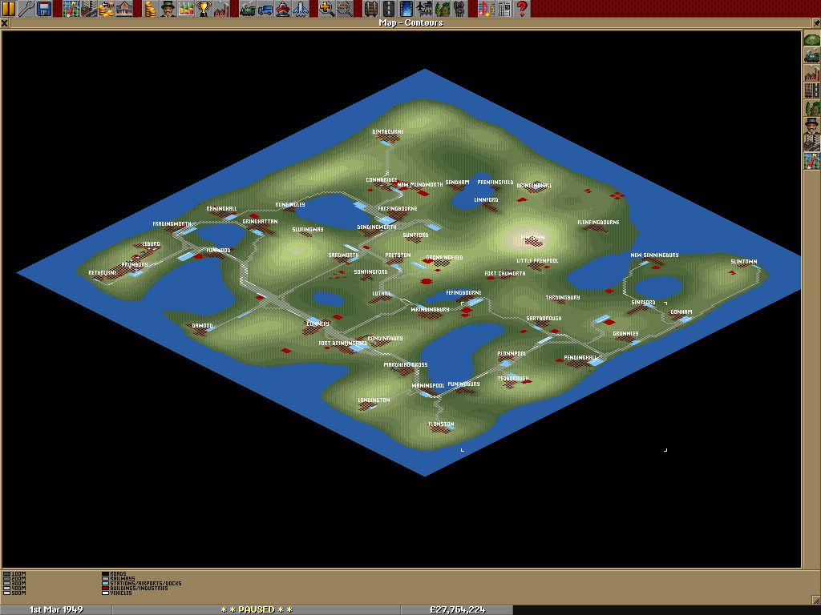Screen dimensions: 821x615
Task: Close the Map - Contours window
Action: click(x=4, y=23)
